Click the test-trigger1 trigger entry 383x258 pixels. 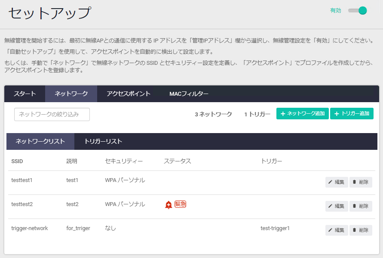275,228
